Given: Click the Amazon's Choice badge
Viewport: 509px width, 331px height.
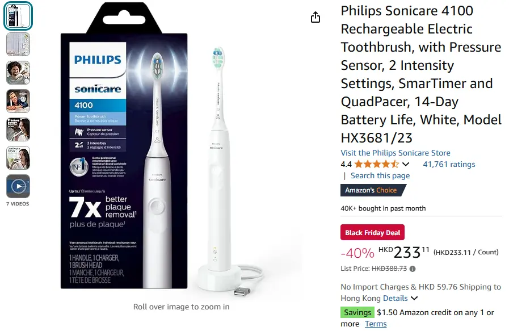Looking at the screenshot, I should (371, 190).
